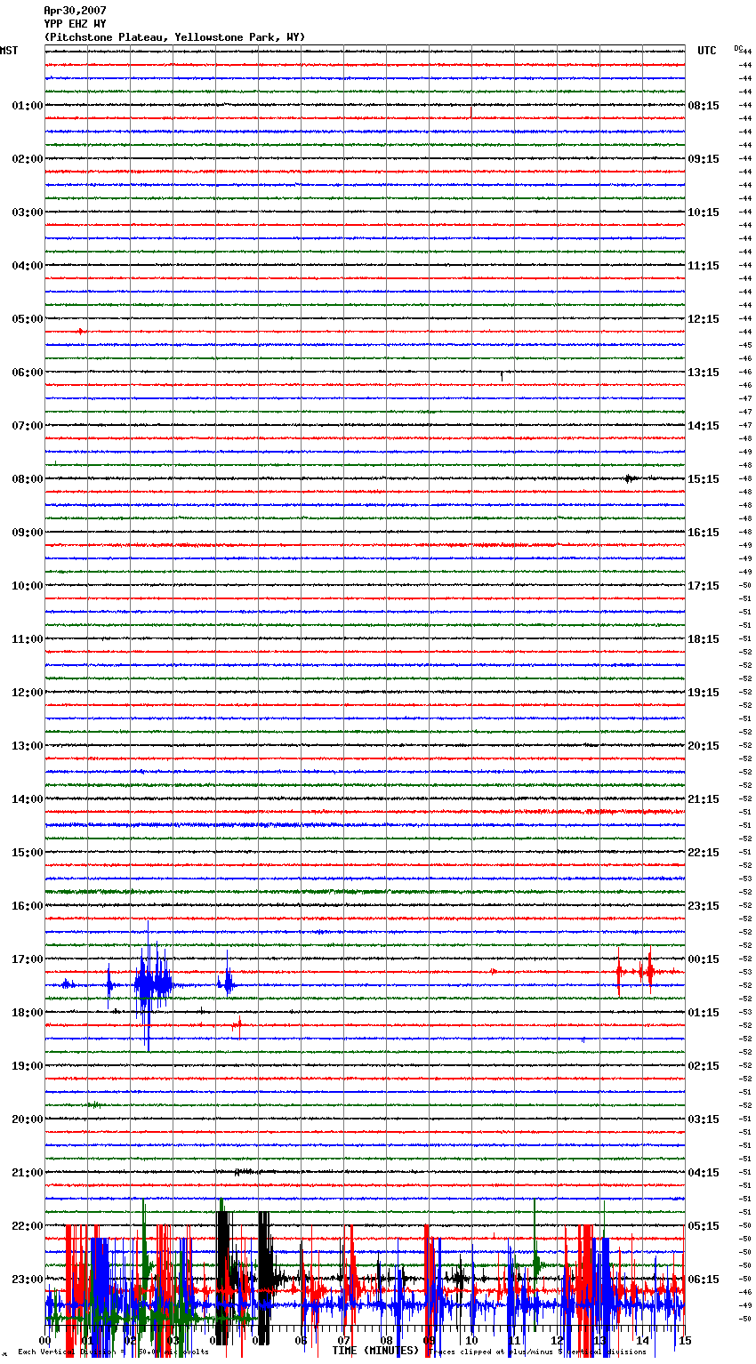756x1364 pixels.
Task: Click the date text "Apr30,2007"
Action: [75, 11]
